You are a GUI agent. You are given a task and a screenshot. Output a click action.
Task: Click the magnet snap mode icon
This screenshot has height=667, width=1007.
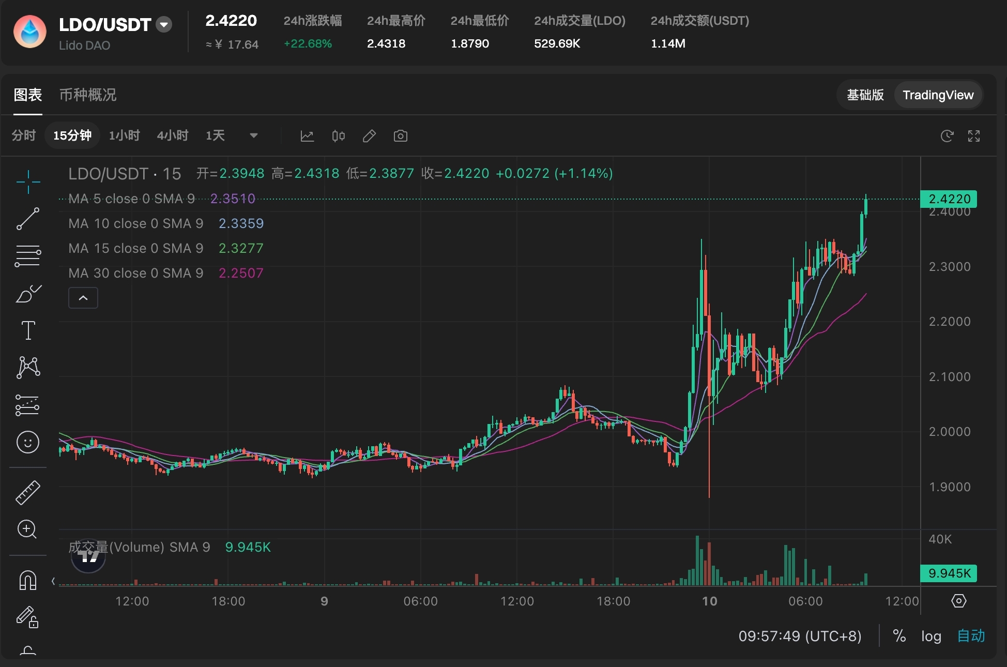coord(28,580)
